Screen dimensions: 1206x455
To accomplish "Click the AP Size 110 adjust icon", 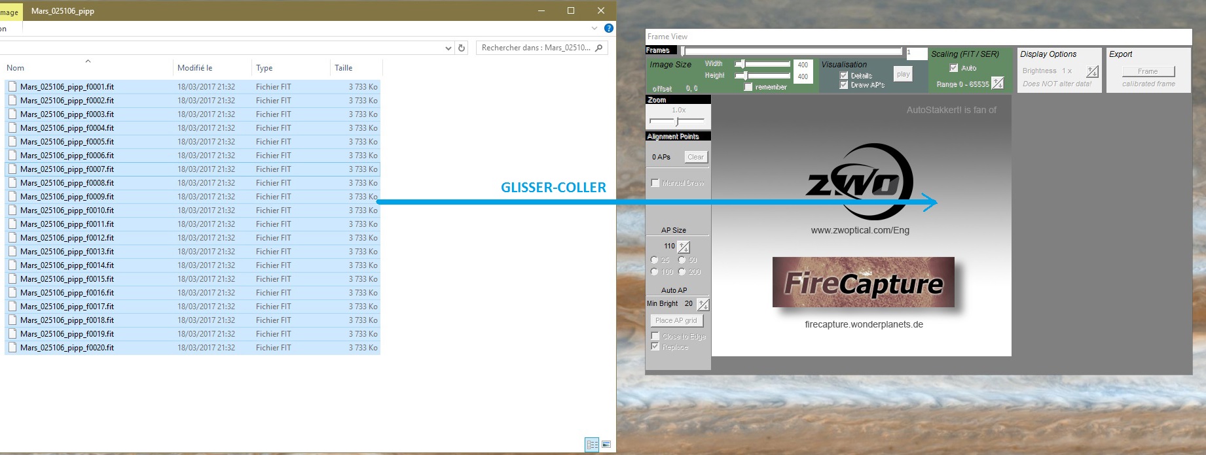I will coord(684,247).
